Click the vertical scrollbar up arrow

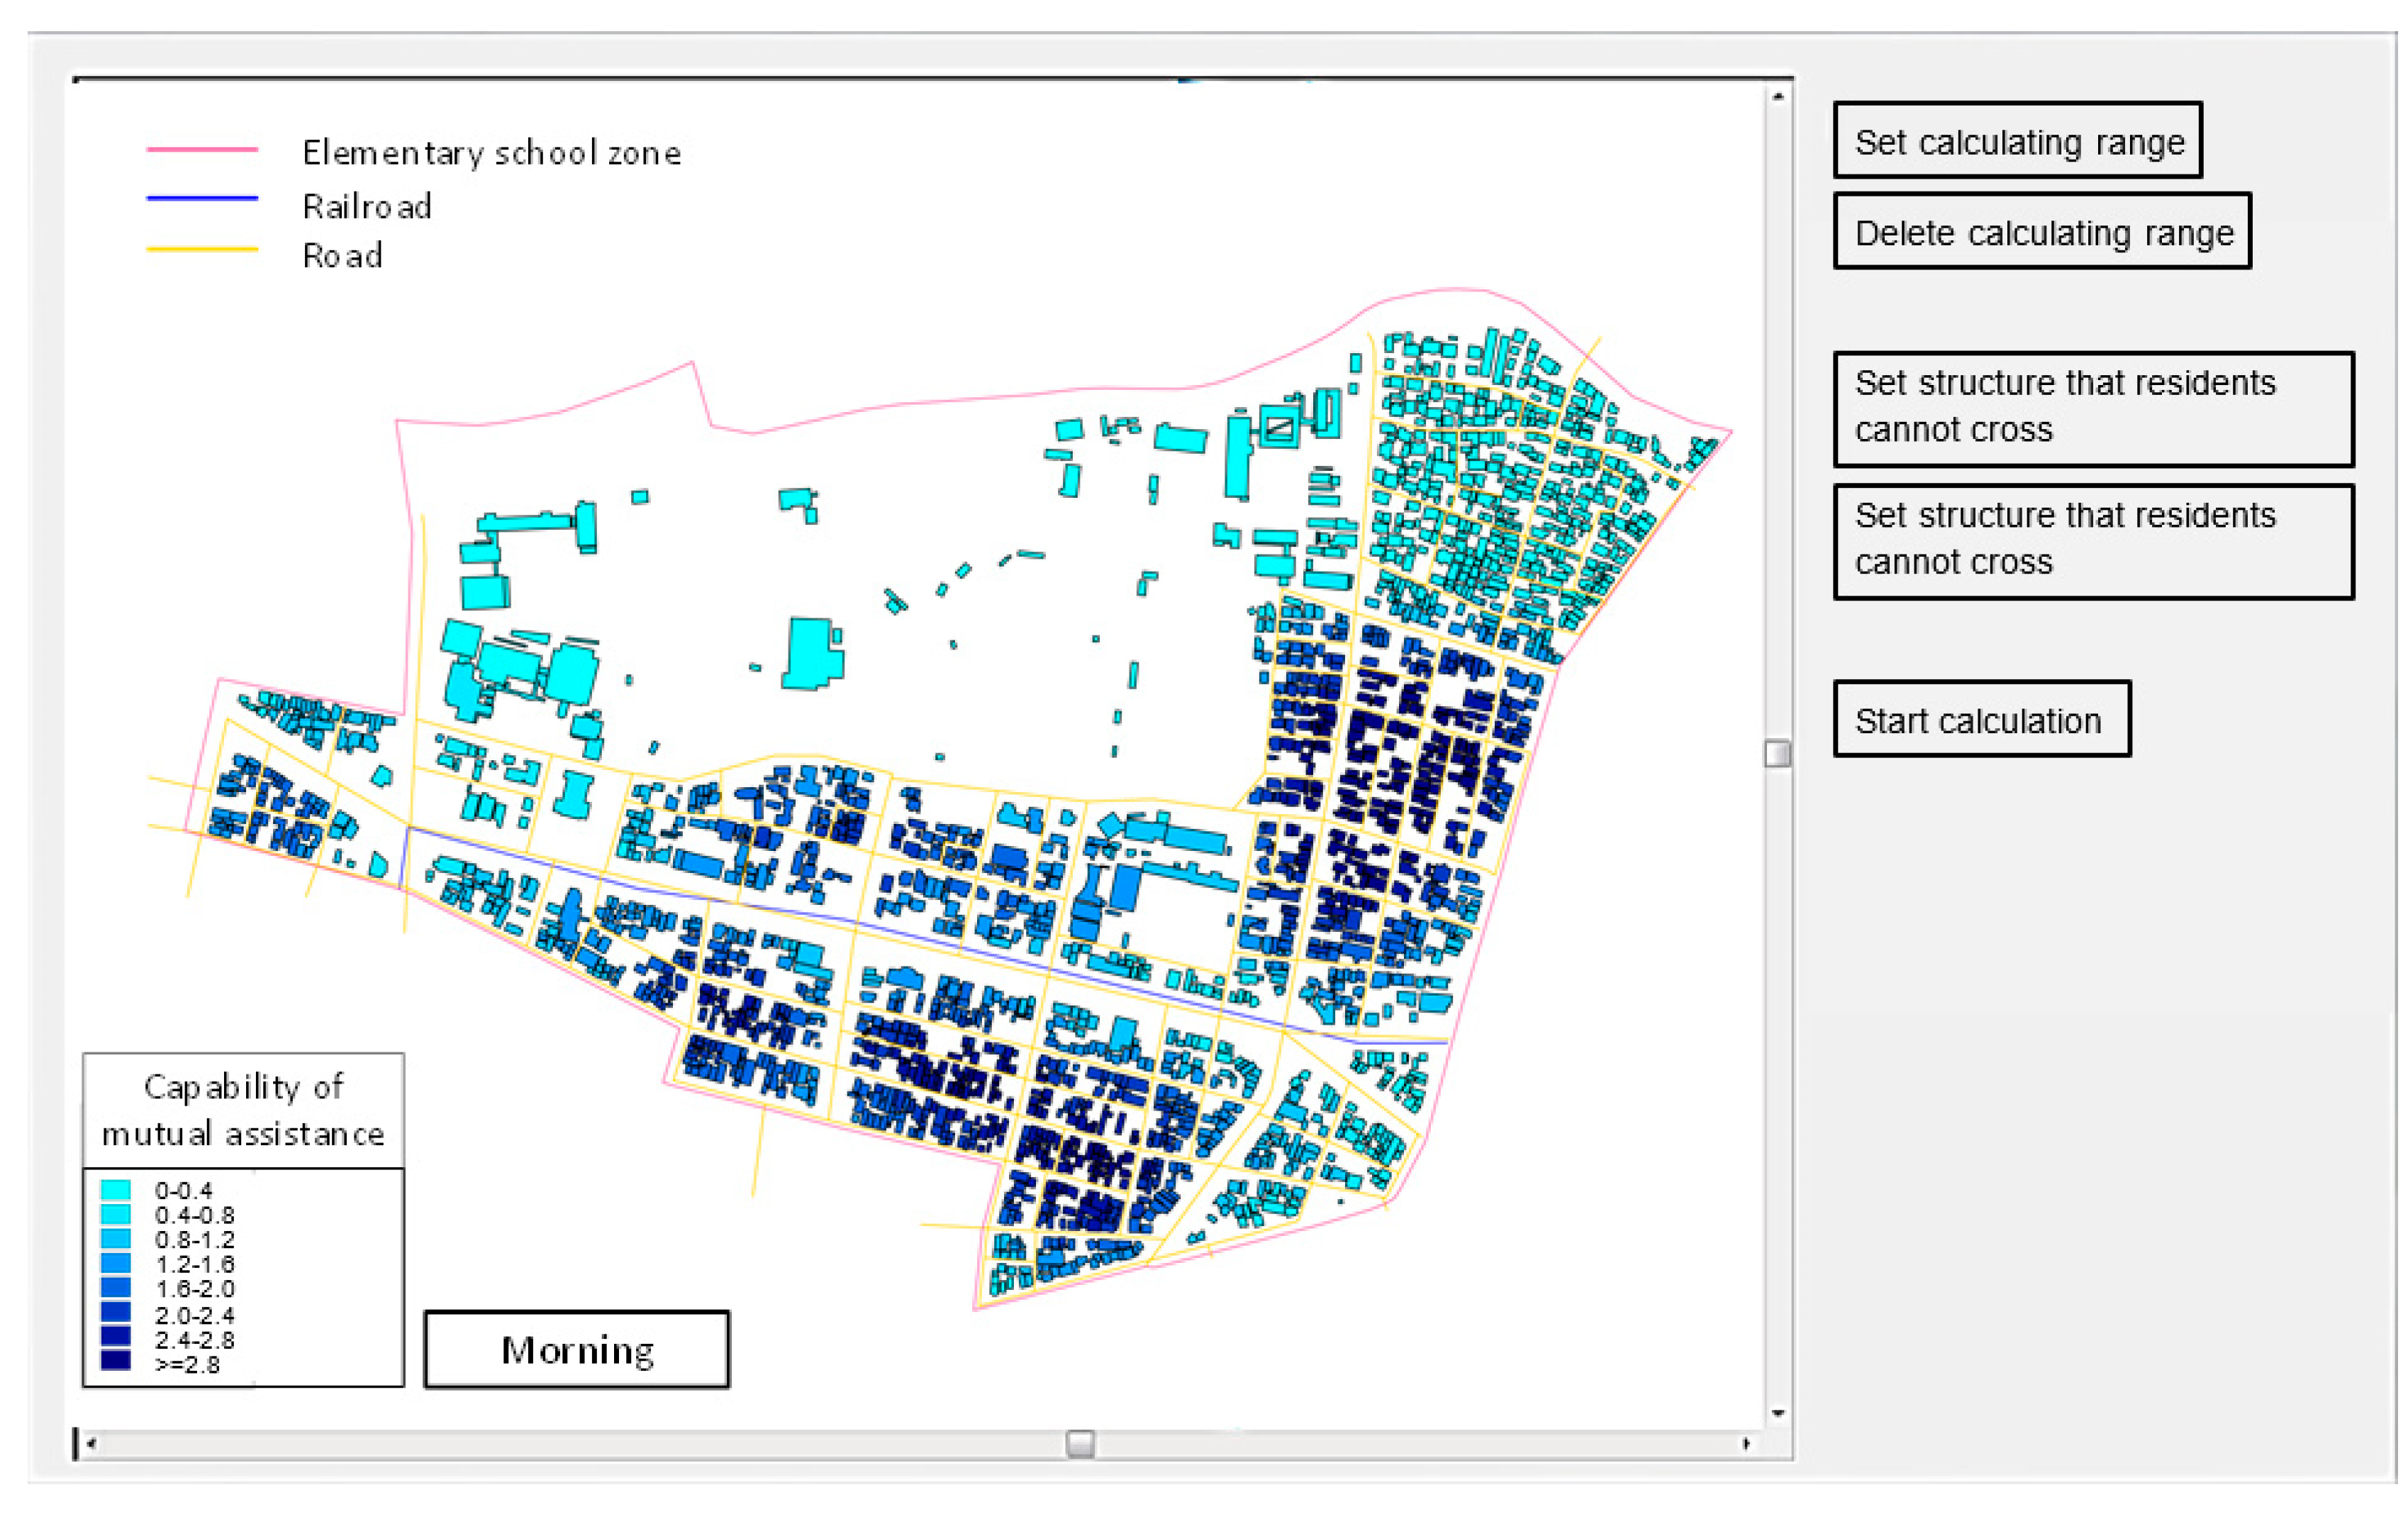click(1777, 97)
